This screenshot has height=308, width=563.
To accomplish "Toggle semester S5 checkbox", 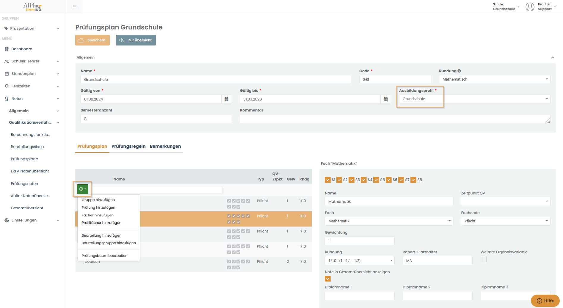I will 376,180.
